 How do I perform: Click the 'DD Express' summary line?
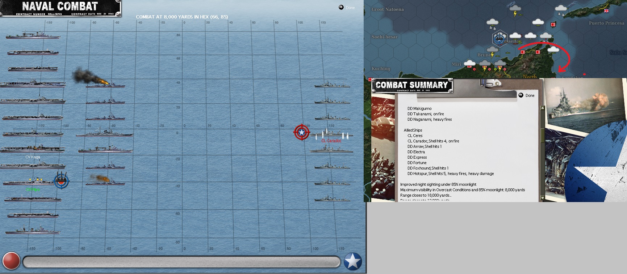[x=417, y=157]
